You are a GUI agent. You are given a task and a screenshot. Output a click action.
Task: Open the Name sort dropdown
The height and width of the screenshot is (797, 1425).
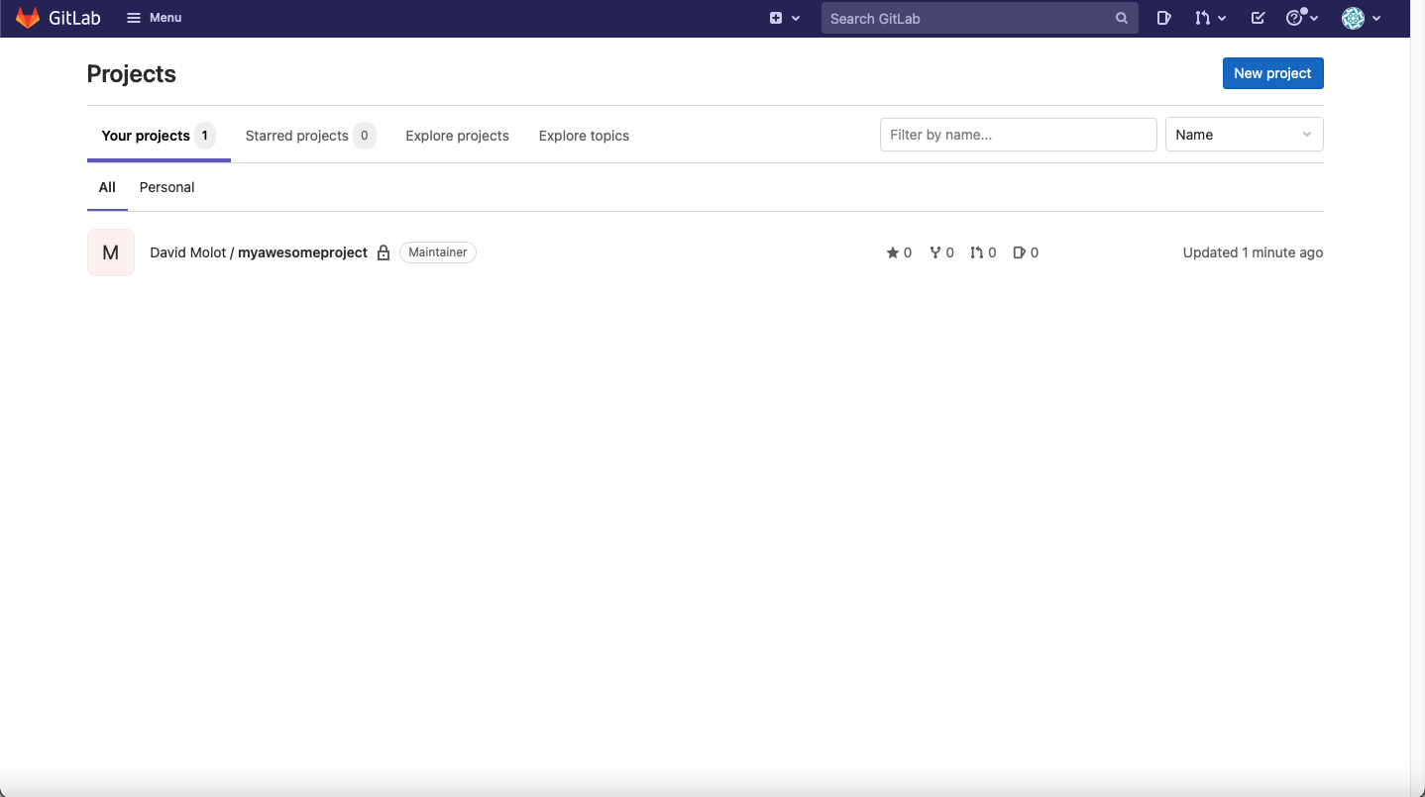[x=1244, y=135]
